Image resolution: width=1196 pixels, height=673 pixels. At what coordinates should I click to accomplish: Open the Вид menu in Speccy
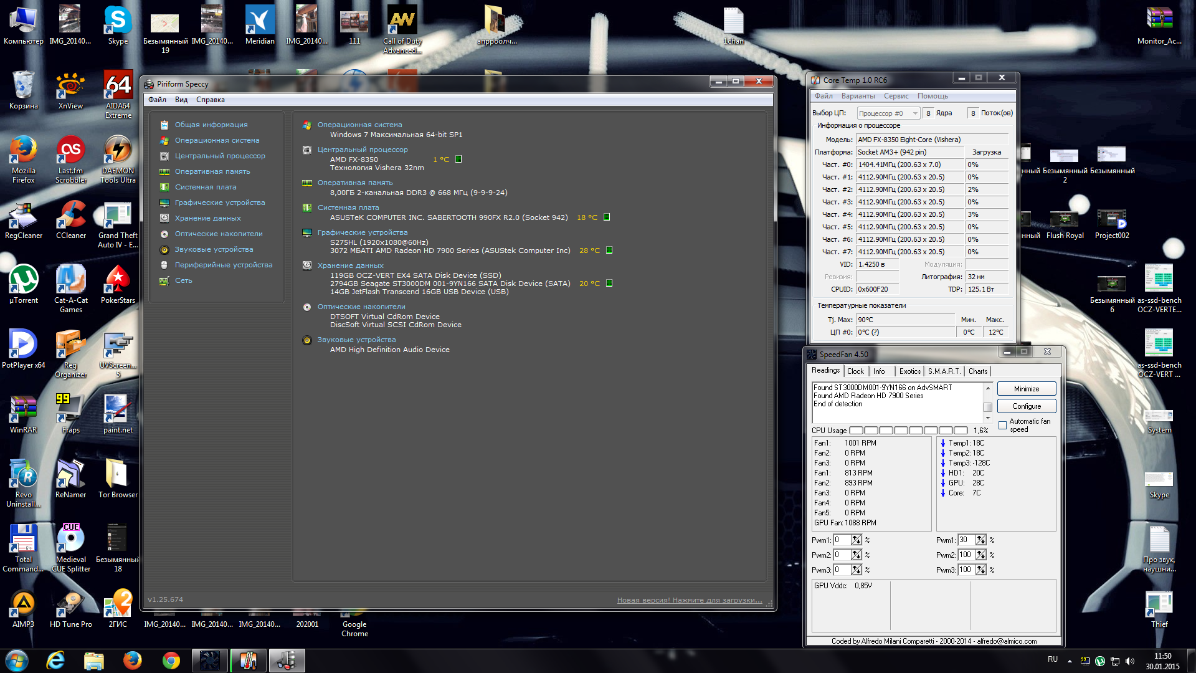(x=181, y=100)
